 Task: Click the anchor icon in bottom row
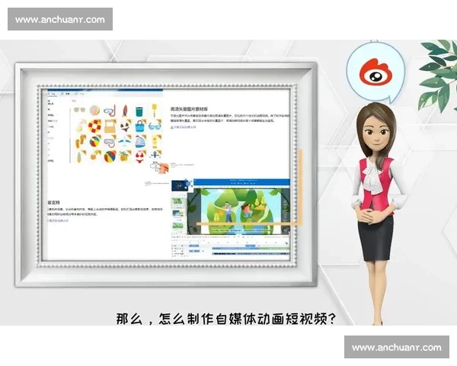coord(155,156)
